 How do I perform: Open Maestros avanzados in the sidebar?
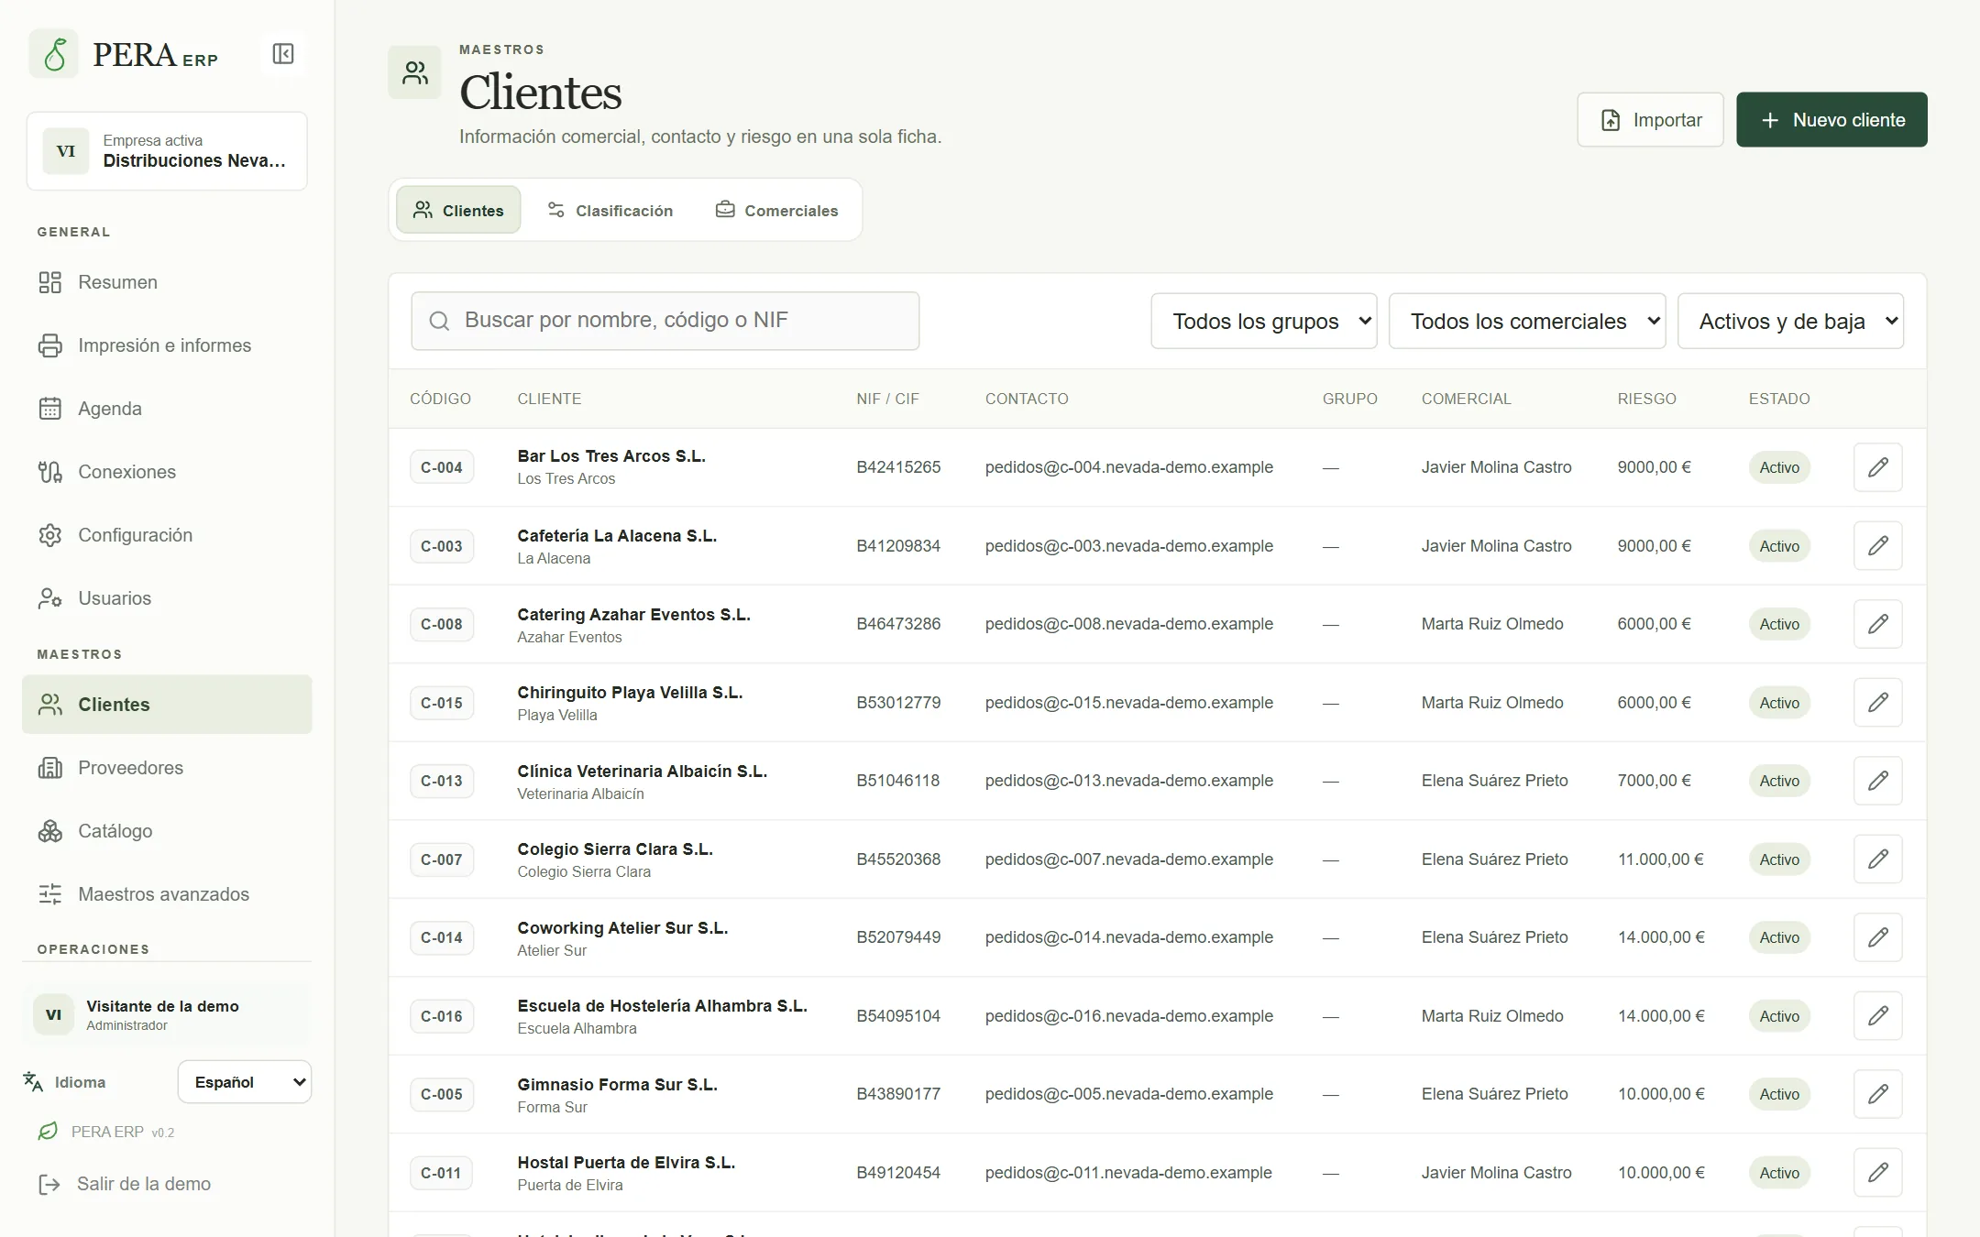point(167,894)
